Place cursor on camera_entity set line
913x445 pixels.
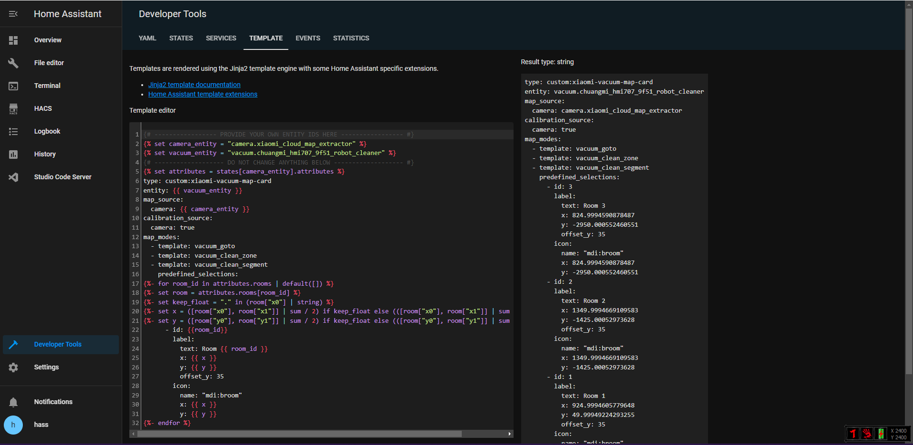(x=255, y=144)
